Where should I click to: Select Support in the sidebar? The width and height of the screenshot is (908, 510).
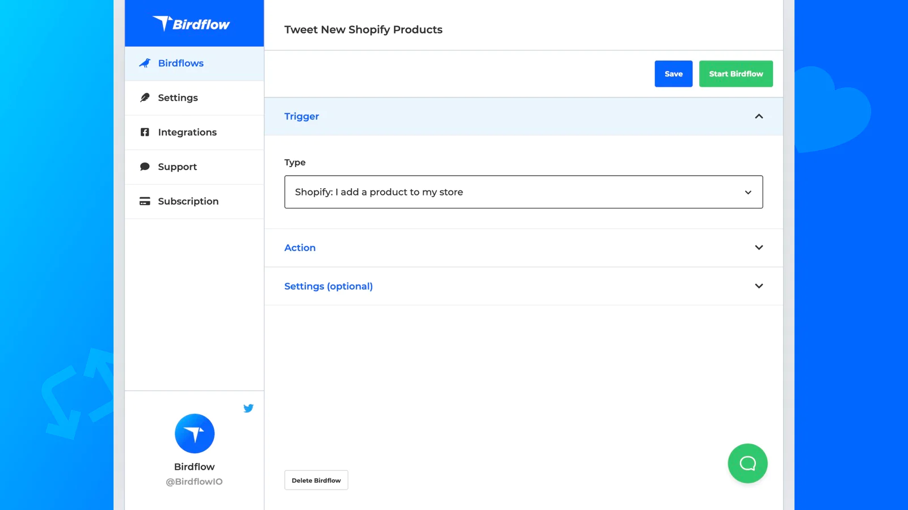click(x=194, y=167)
